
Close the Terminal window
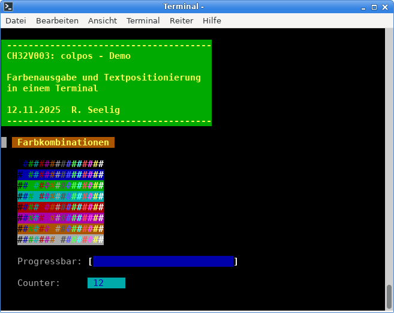(386, 7)
